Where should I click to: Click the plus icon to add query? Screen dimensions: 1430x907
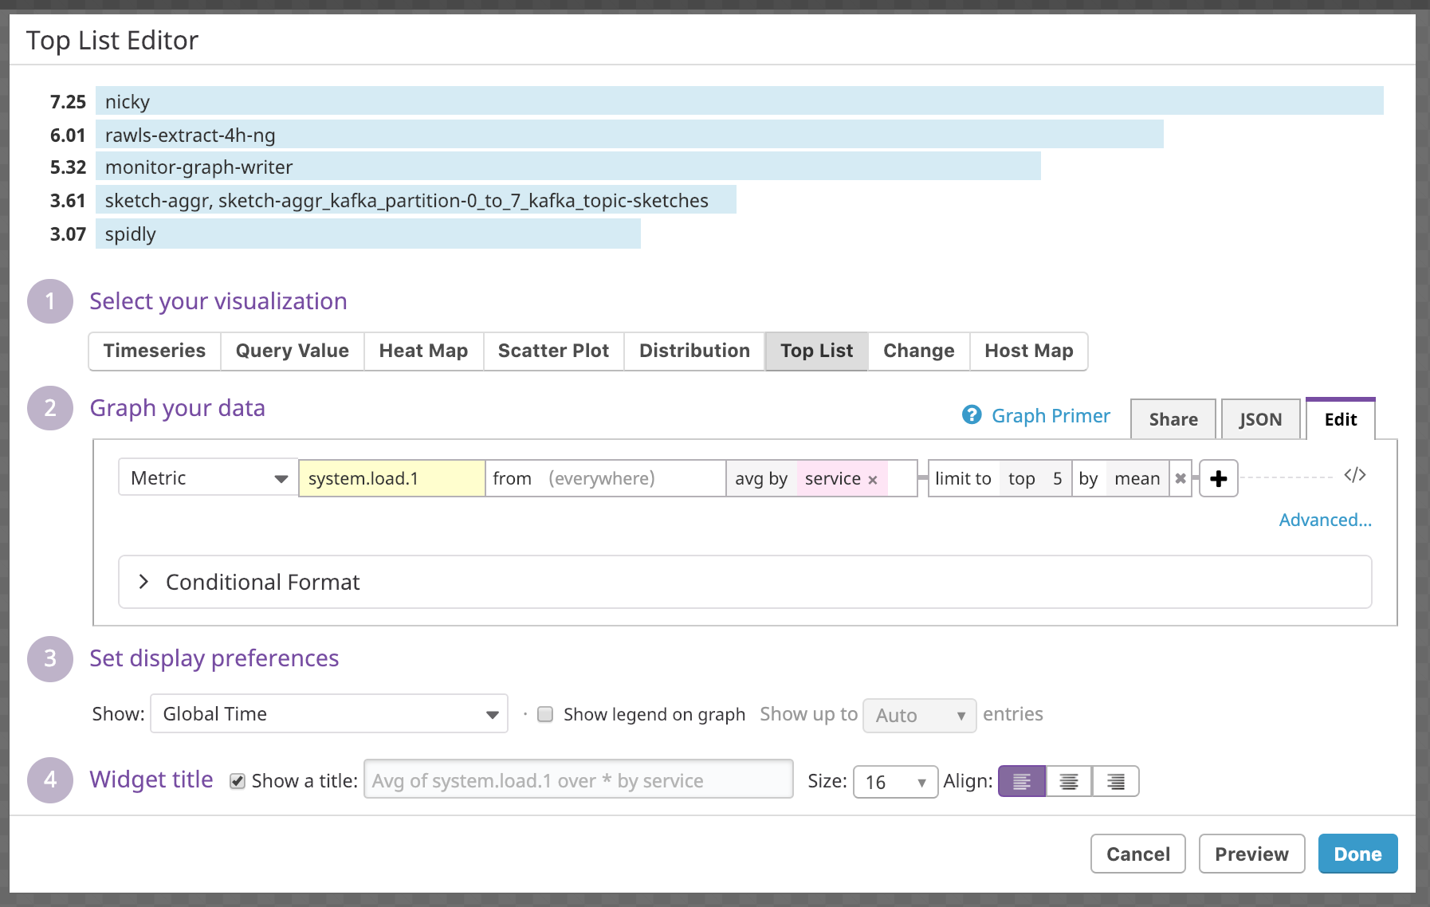coord(1218,479)
